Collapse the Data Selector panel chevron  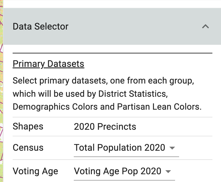tap(205, 26)
